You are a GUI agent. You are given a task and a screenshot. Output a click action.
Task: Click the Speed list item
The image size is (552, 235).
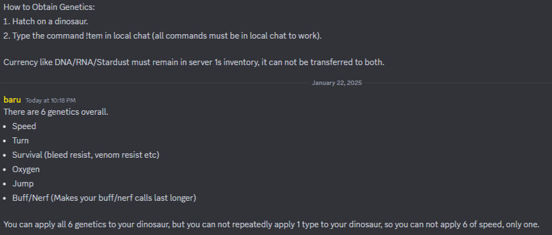click(x=24, y=126)
